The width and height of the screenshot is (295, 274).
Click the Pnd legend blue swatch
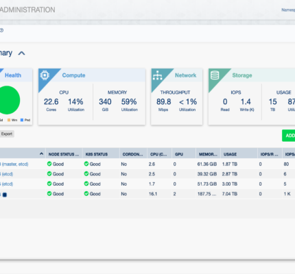(x=22, y=120)
